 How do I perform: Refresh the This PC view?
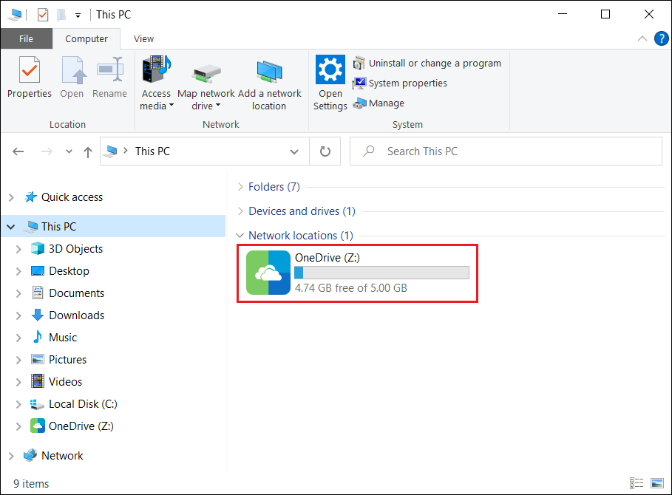(325, 151)
